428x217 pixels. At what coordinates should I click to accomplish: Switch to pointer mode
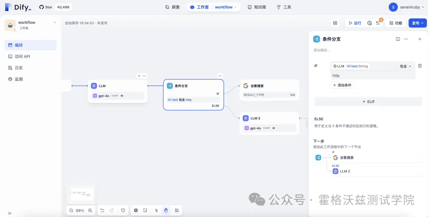[x=157, y=210]
